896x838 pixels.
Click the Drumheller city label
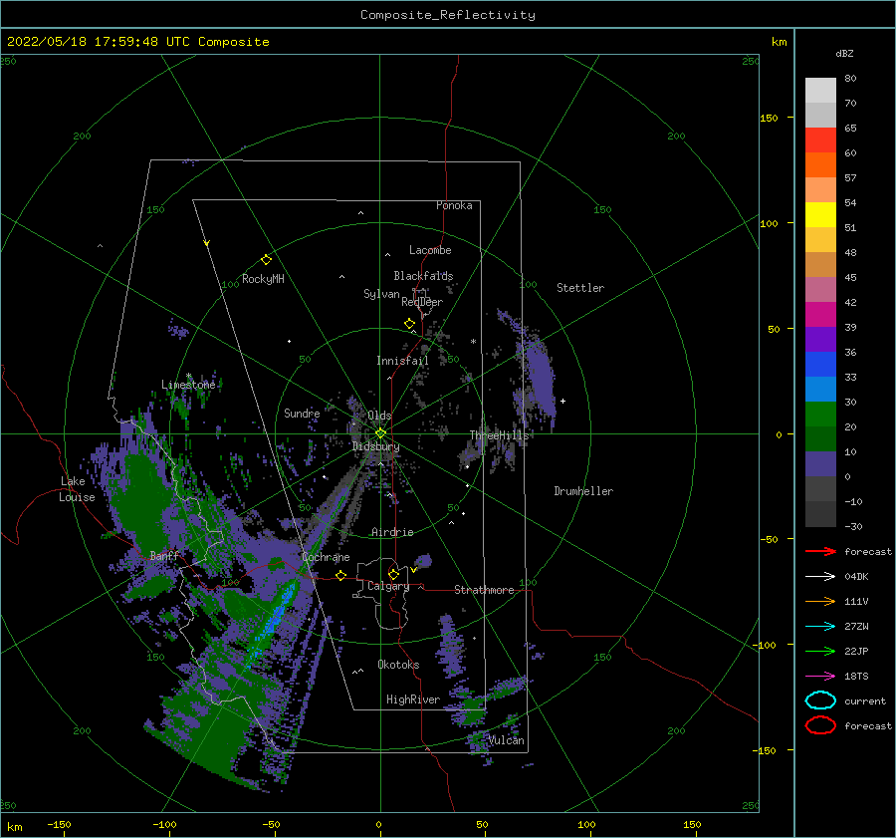583,491
